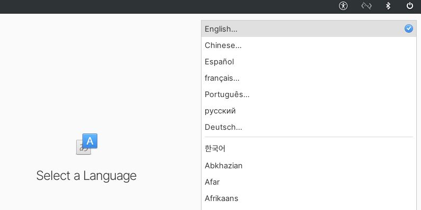Click the language translation icon

[87, 144]
